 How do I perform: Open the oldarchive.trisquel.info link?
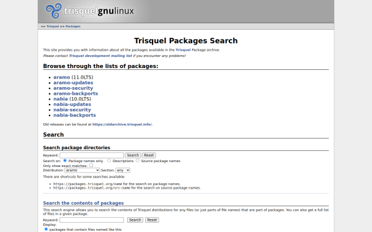tap(122, 124)
